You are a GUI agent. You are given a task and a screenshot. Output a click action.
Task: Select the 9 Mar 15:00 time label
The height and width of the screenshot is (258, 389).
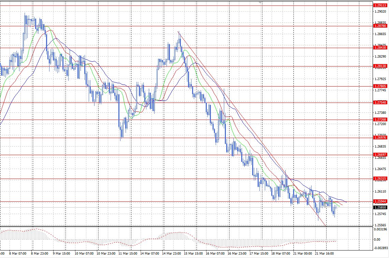click(61, 254)
